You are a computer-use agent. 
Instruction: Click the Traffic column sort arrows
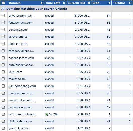point(129,3)
